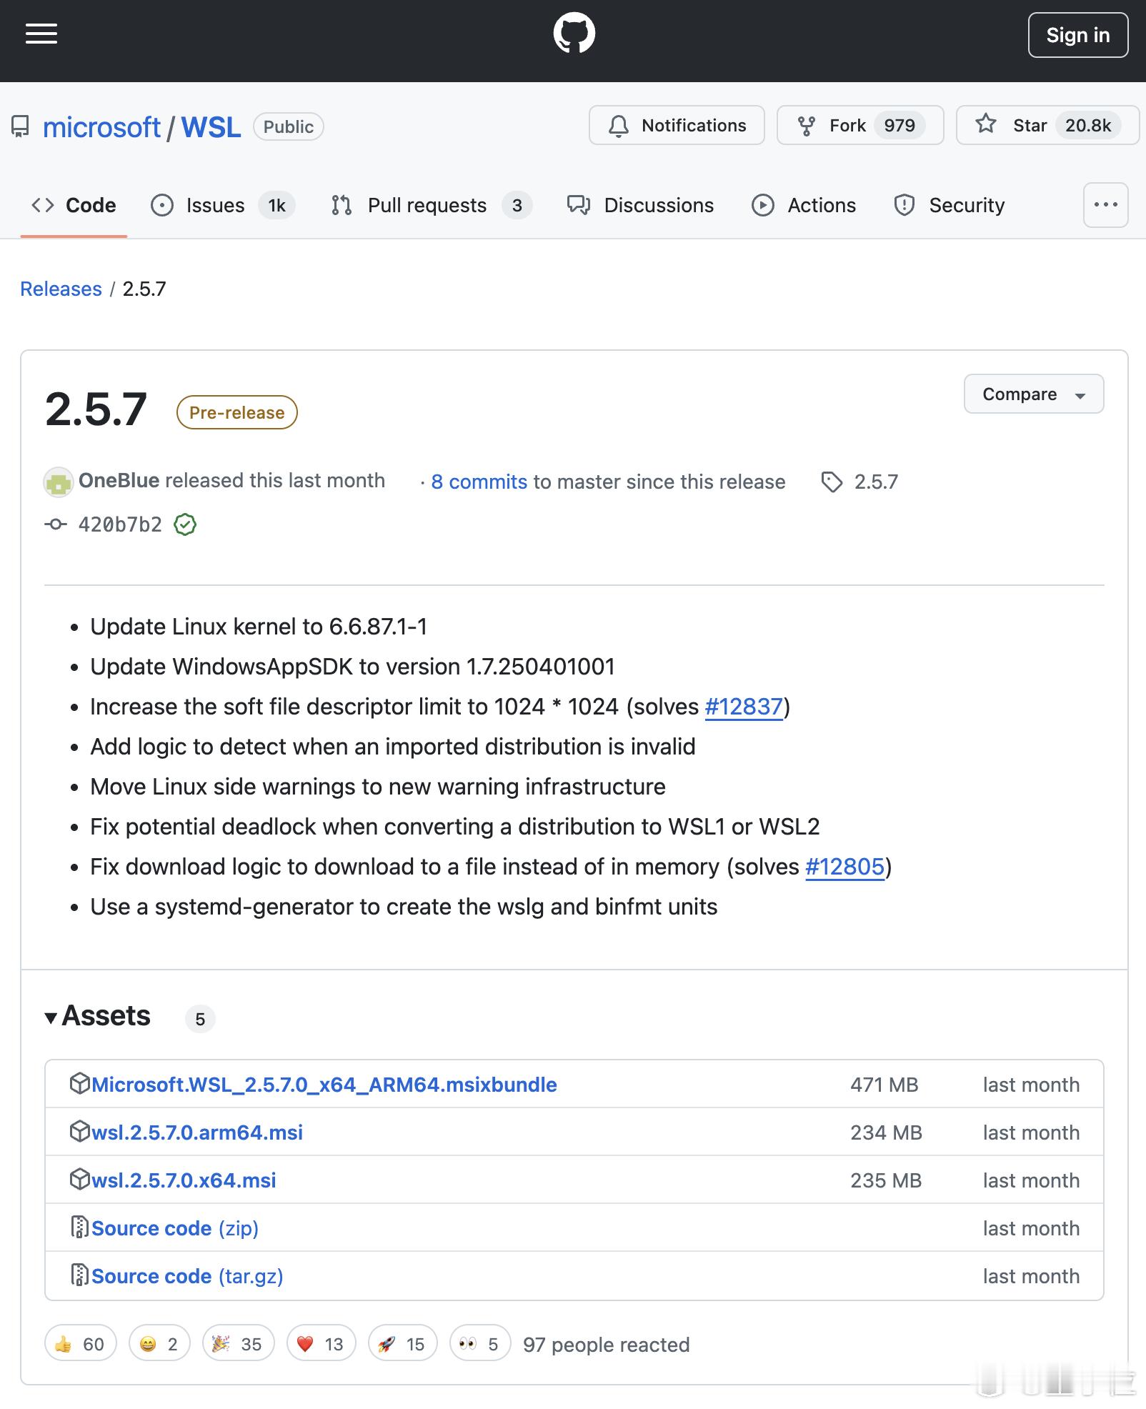This screenshot has height=1409, width=1146.
Task: Click archive icon beside Source code (tar.gz)
Action: [79, 1275]
